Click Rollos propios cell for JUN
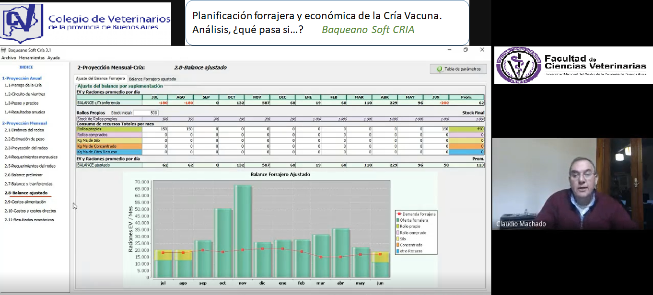 (436, 129)
